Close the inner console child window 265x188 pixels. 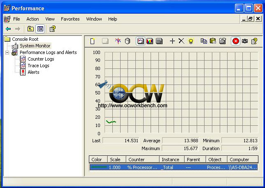(258, 19)
